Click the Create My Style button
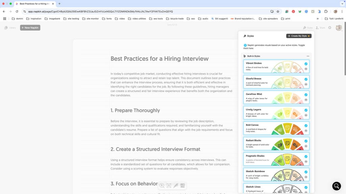This screenshot has height=194, width=346. (299, 36)
